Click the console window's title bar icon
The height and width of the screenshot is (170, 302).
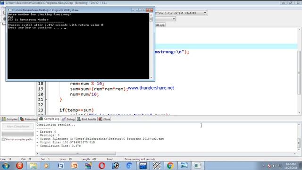pyautogui.click(x=9, y=10)
